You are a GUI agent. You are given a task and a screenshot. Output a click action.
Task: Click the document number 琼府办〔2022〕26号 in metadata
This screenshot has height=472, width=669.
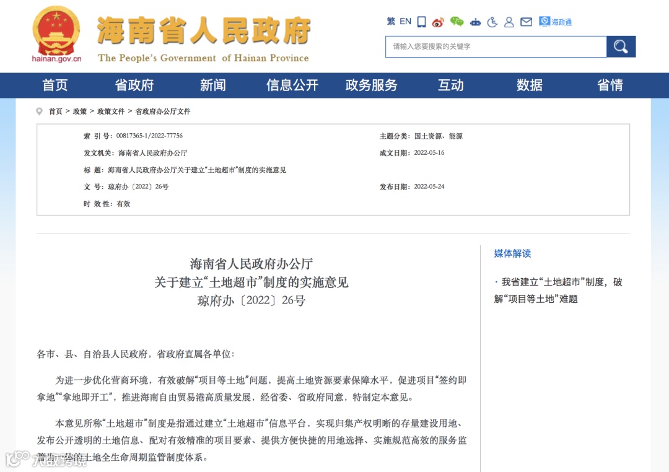click(138, 186)
